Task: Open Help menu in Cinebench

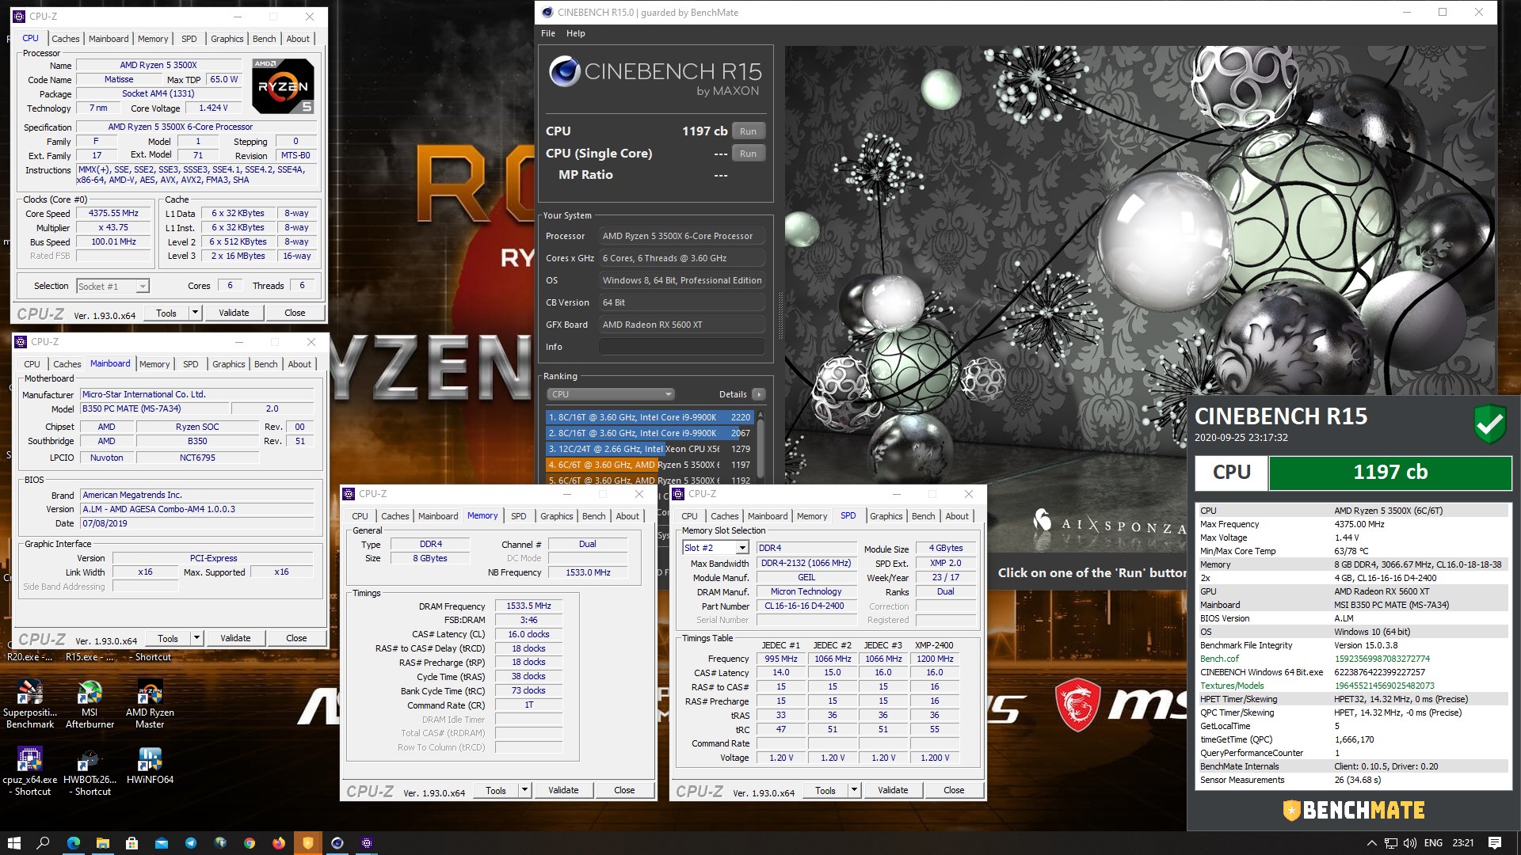Action: [576, 33]
